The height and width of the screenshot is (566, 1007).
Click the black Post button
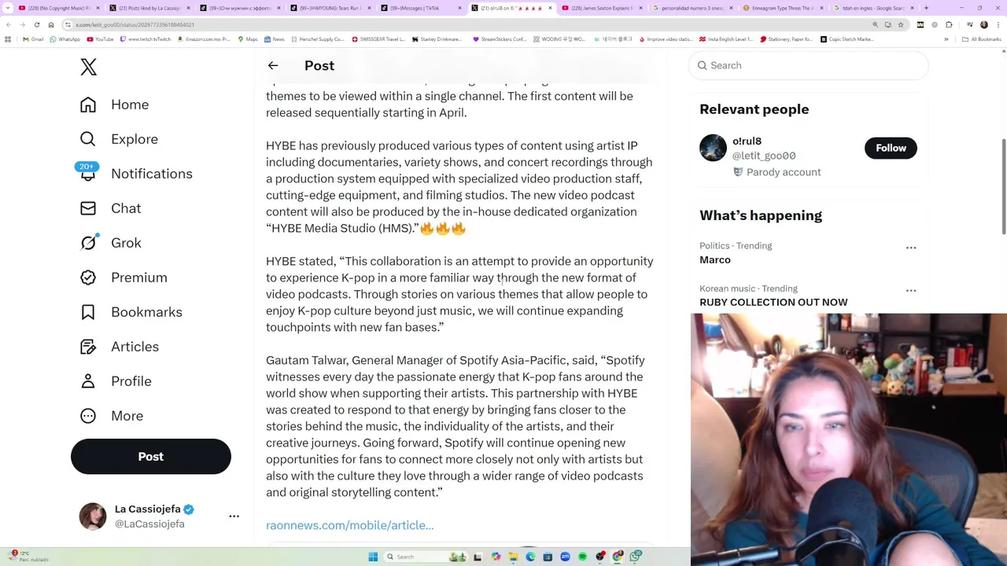pyautogui.click(x=151, y=457)
